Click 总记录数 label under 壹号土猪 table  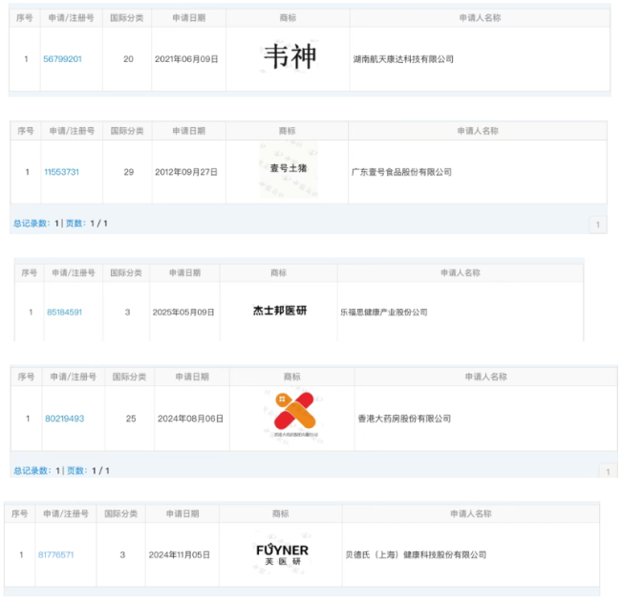point(32,224)
